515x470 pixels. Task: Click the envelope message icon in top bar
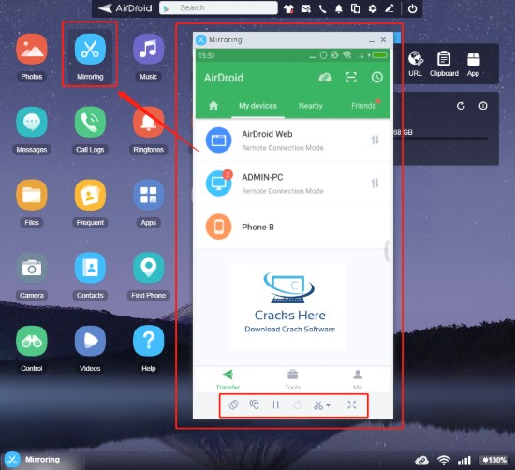[306, 8]
